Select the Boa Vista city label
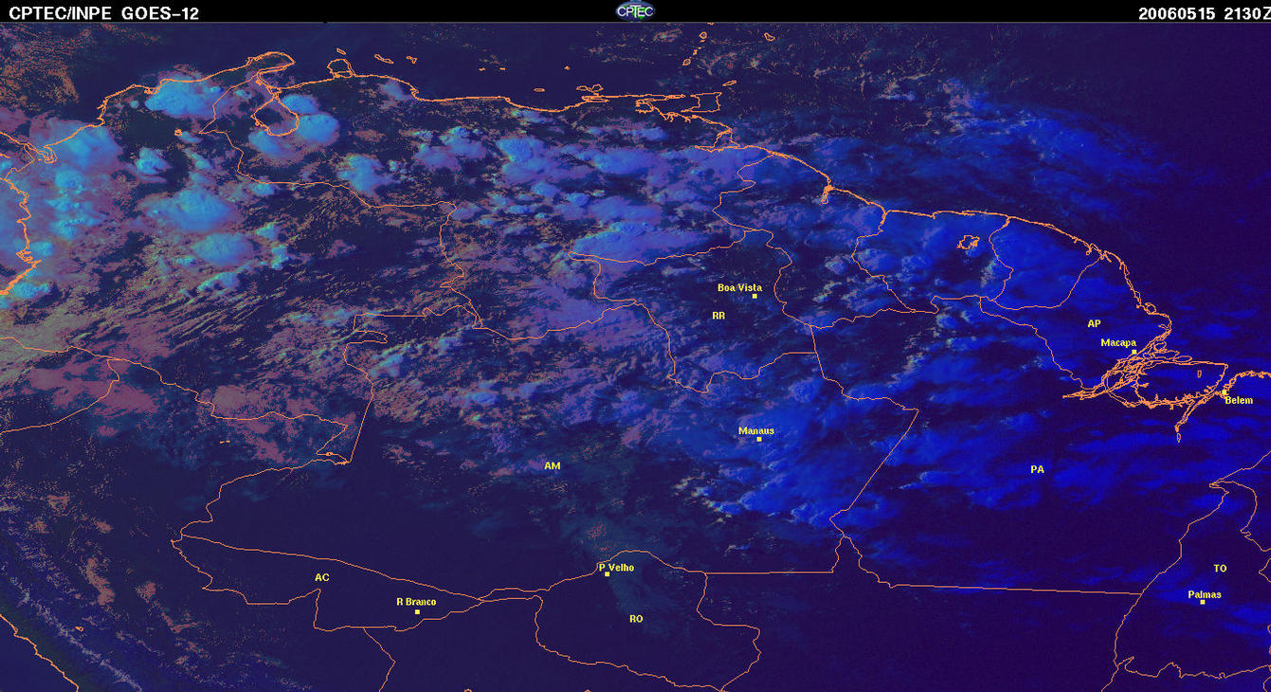1271x692 pixels. (x=739, y=287)
